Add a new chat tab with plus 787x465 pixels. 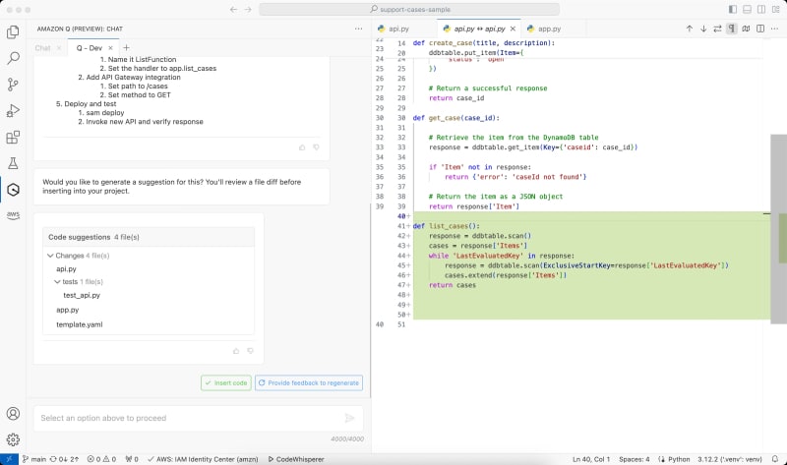[x=126, y=47]
